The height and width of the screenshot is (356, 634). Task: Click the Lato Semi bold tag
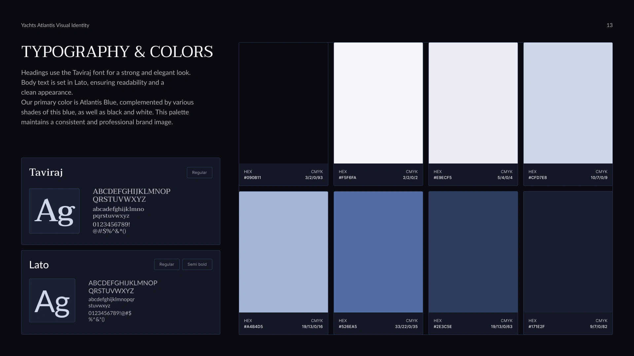tap(197, 264)
